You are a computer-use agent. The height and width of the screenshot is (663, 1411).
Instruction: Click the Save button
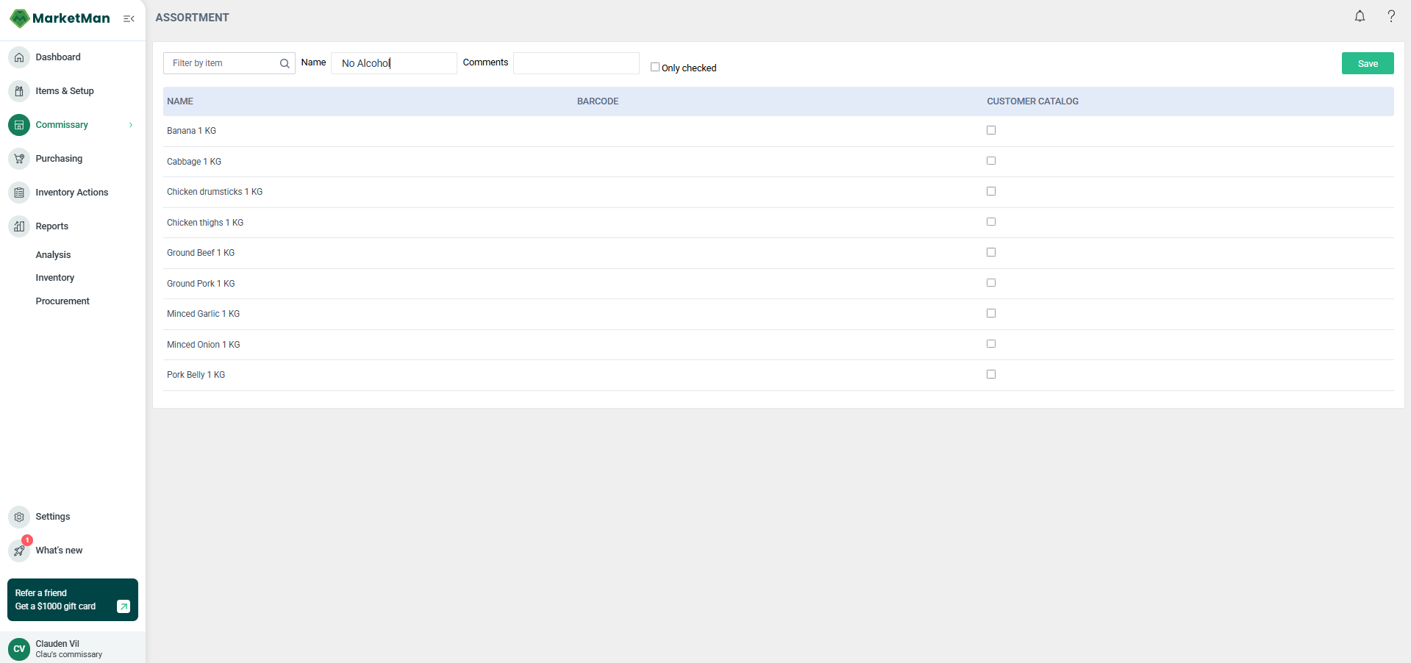click(x=1367, y=63)
